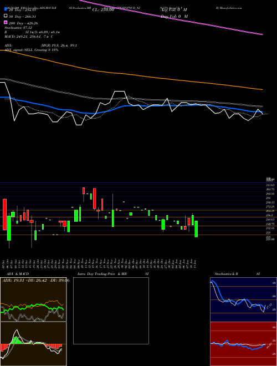This screenshot has height=366, width=277.
Task: Click the white 50 Day legend swatch
Action: pos(6,16)
